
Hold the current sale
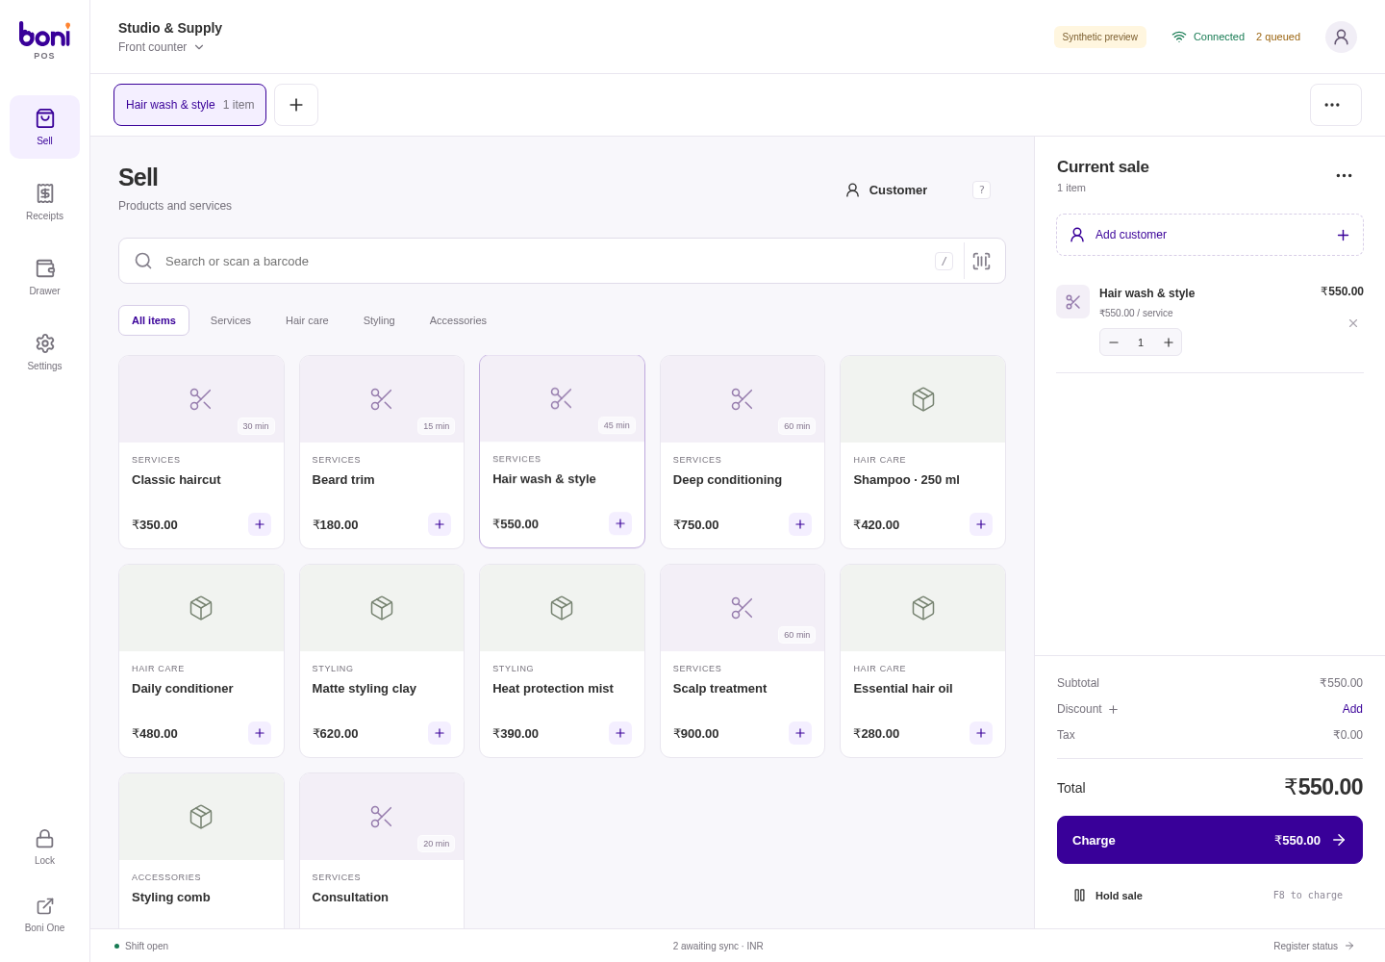(1108, 896)
